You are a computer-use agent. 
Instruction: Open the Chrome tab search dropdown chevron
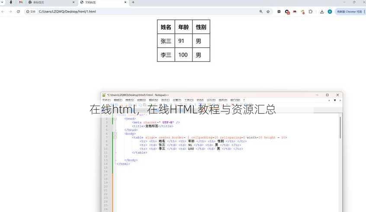(x=2, y=2)
